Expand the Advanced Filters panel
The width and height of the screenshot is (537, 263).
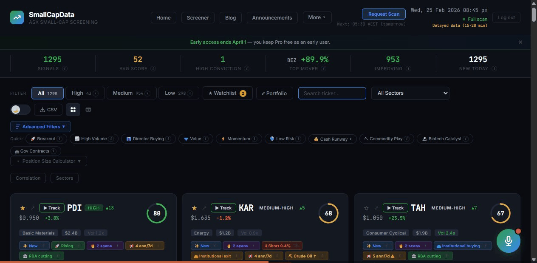pyautogui.click(x=40, y=126)
